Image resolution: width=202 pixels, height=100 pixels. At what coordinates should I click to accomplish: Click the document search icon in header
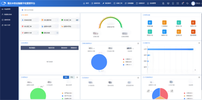(x=163, y=3)
